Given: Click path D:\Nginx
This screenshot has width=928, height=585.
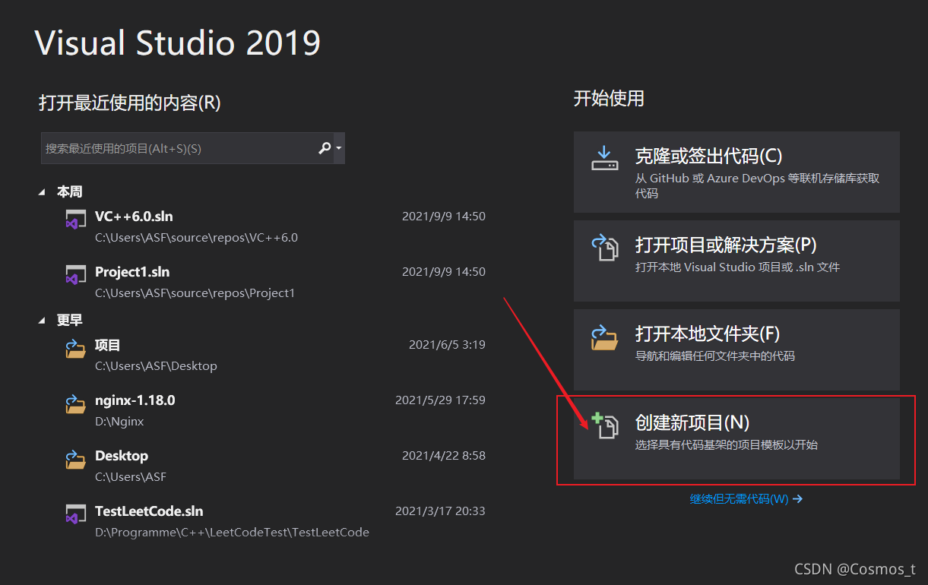Looking at the screenshot, I should [119, 421].
